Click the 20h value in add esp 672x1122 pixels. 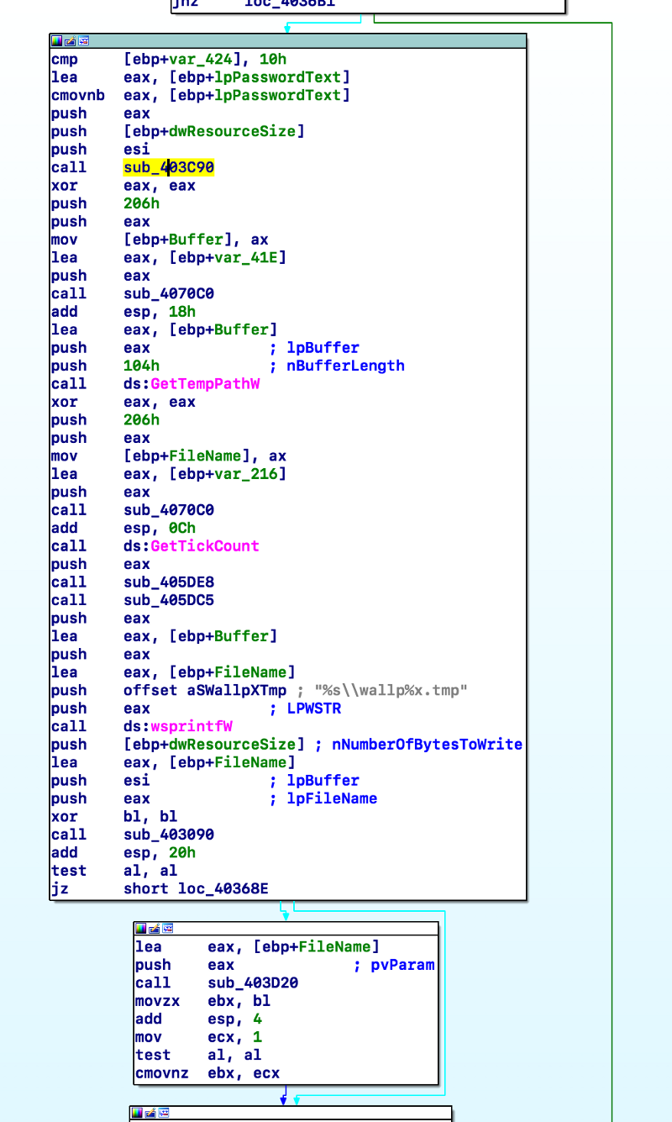tap(182, 853)
